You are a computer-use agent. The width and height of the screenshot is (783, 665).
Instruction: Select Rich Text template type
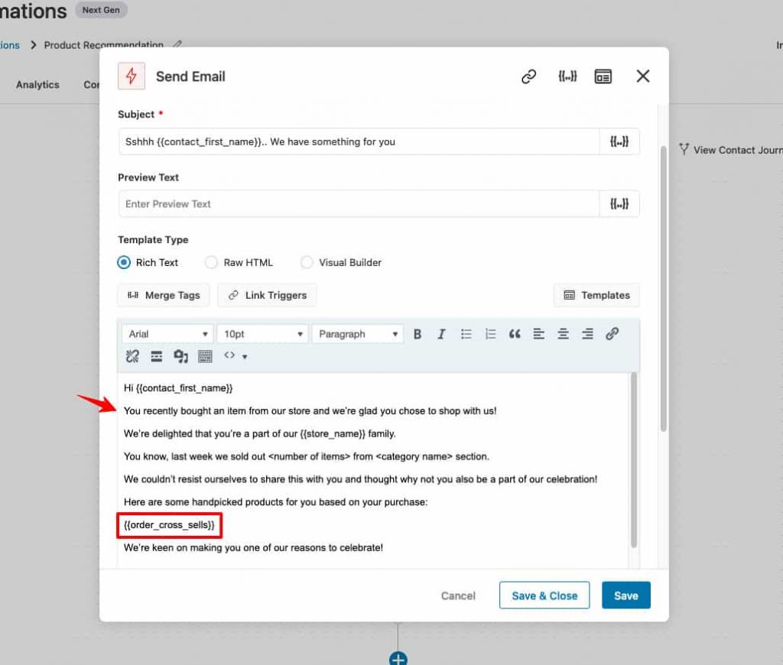124,263
